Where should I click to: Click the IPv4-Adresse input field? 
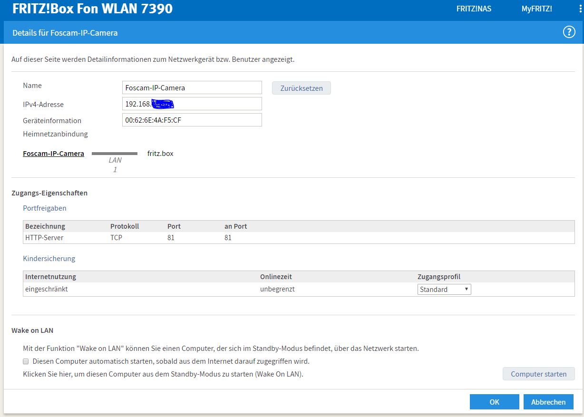coord(192,104)
